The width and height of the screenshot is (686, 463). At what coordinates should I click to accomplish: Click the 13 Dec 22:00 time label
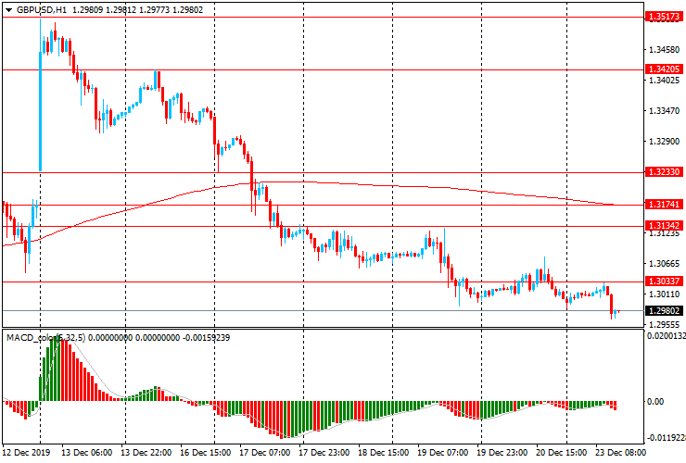click(146, 453)
